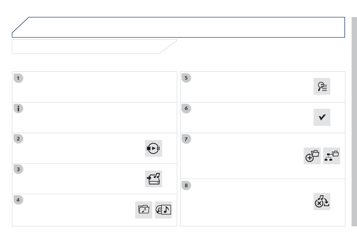Click the play/pause source icon
Viewport: 357px width, 238px height.
click(153, 148)
